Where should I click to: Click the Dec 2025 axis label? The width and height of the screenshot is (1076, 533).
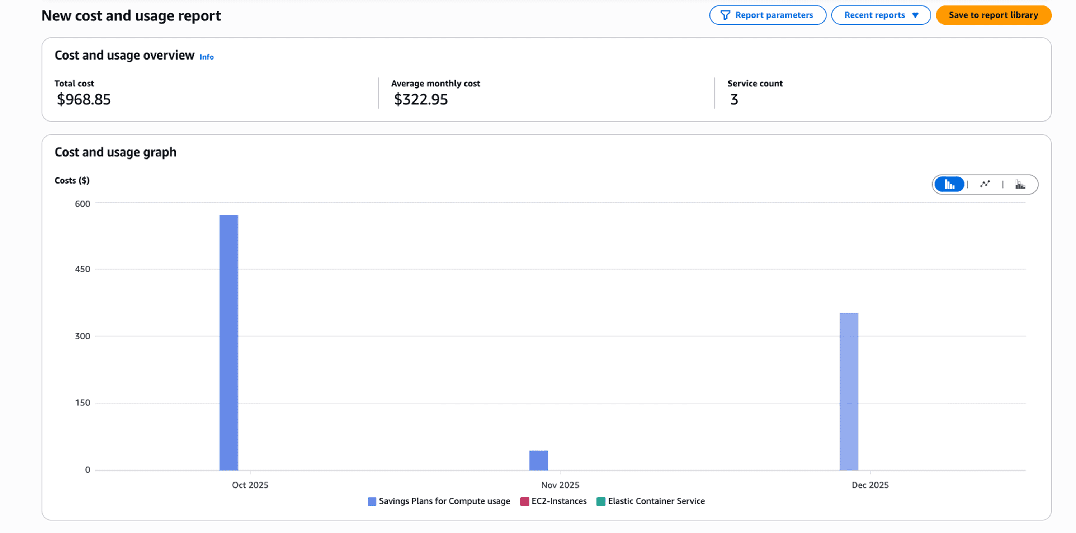[870, 485]
